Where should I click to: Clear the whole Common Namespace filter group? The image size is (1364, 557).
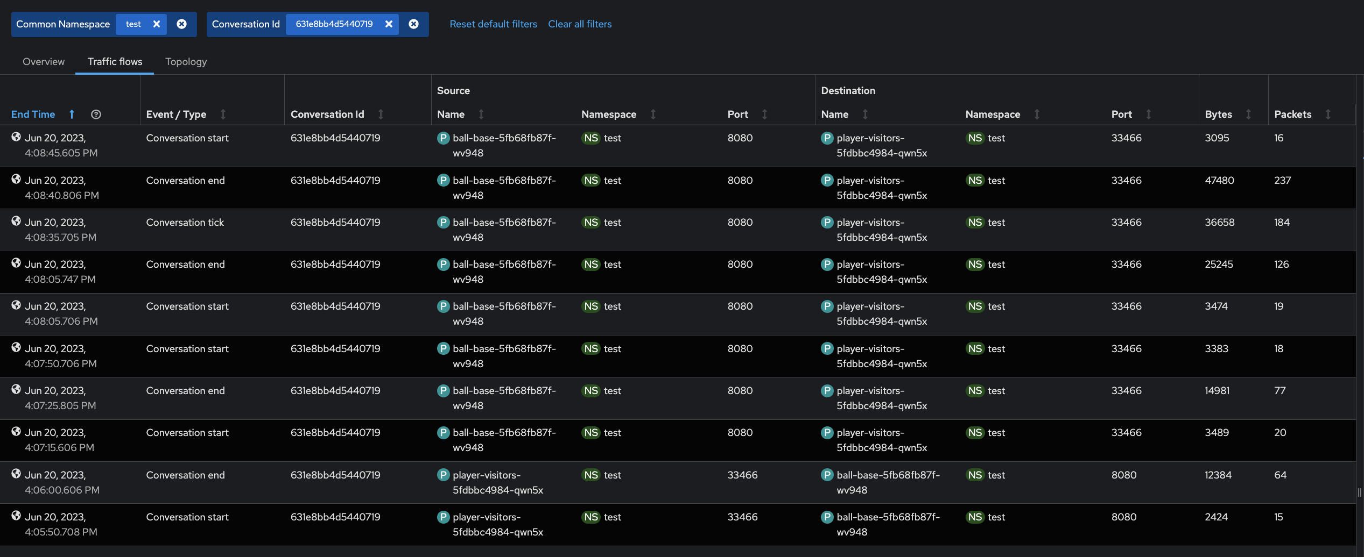pos(182,24)
